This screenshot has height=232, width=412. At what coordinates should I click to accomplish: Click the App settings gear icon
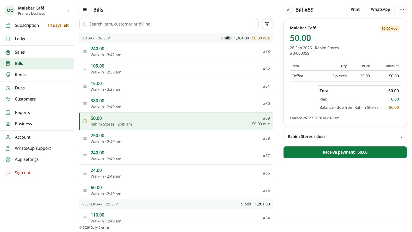[x=8, y=160]
